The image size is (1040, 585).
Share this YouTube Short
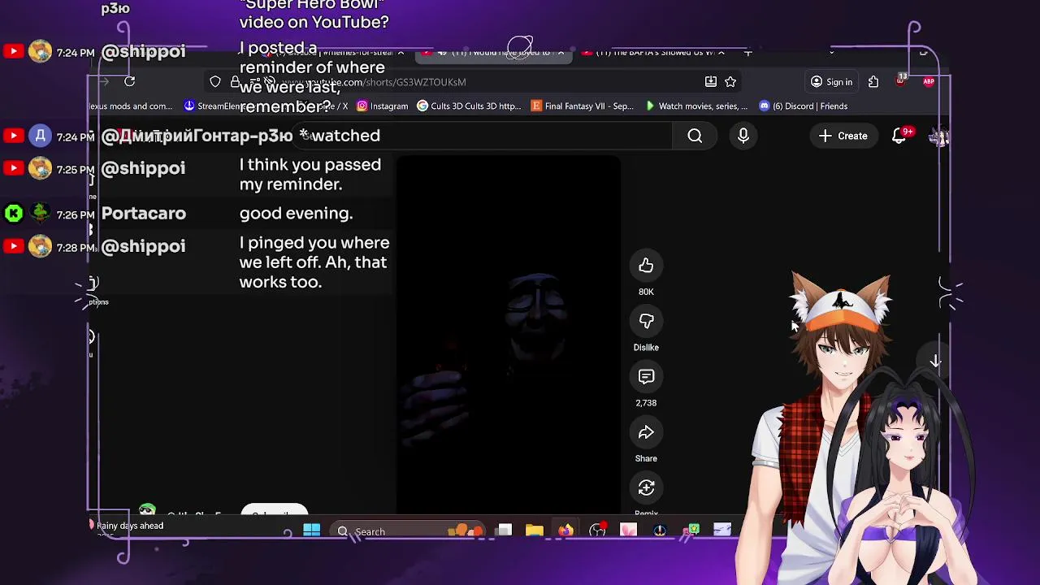(x=646, y=433)
